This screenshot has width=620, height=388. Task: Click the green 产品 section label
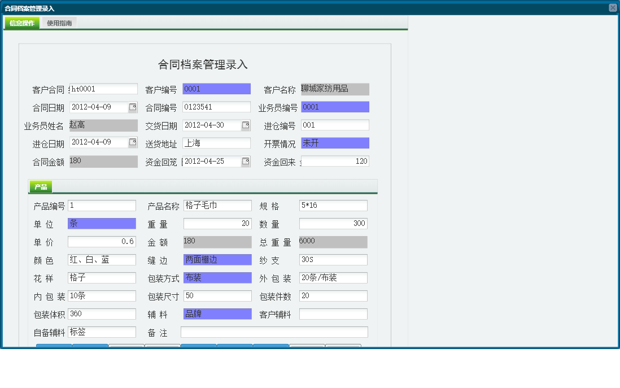tap(40, 186)
